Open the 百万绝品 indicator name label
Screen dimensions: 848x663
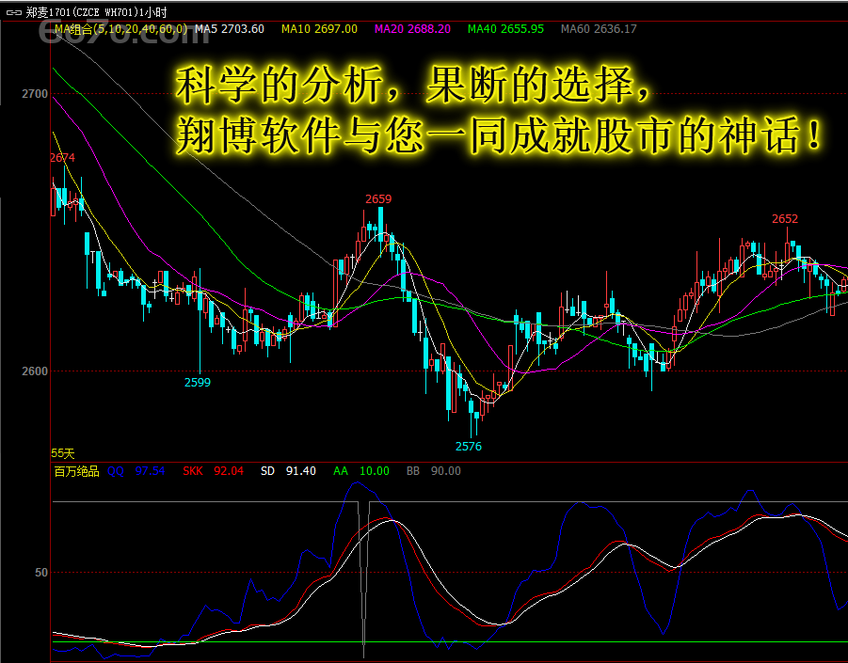[77, 471]
